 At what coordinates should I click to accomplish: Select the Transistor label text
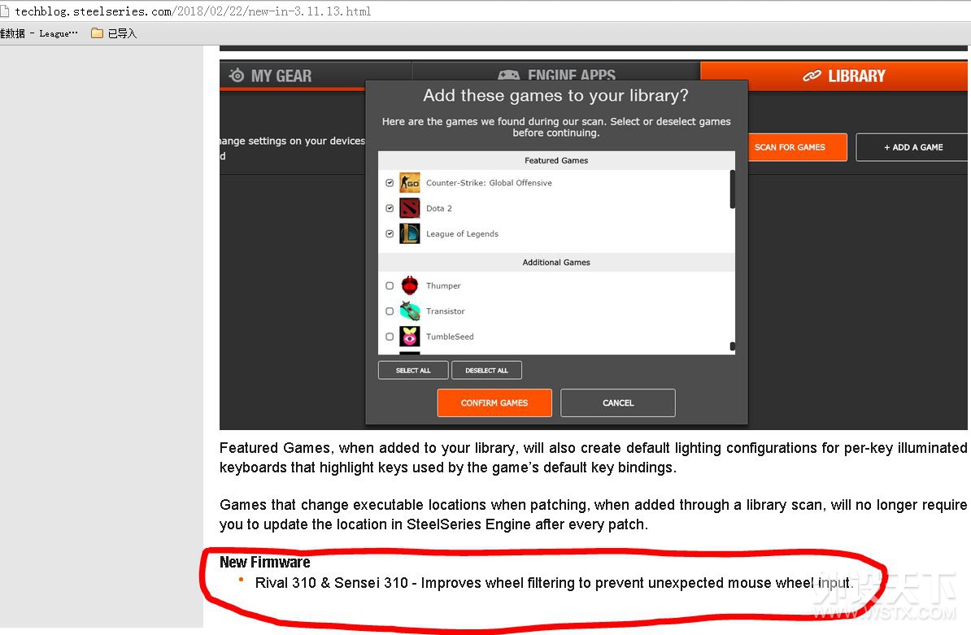coord(446,311)
